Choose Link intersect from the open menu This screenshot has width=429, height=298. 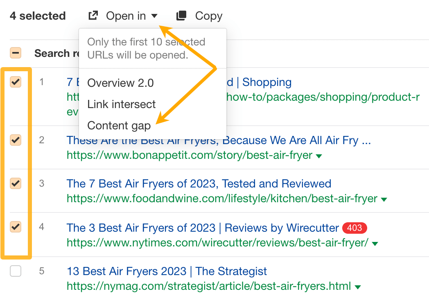[x=121, y=104]
